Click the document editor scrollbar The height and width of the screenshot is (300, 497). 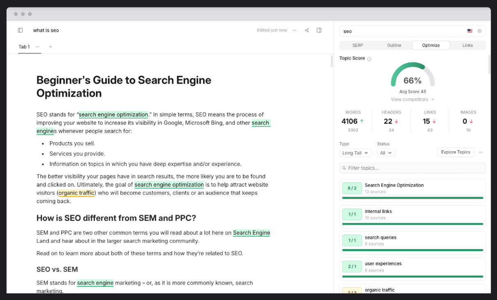click(x=332, y=61)
